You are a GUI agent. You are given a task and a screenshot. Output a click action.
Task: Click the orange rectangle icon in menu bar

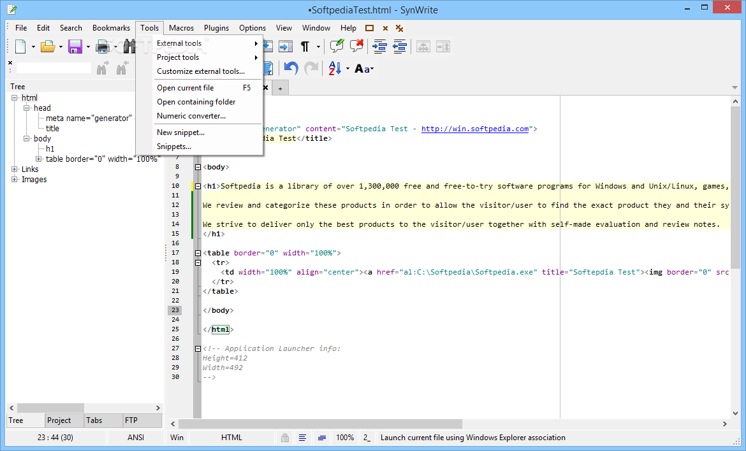point(369,28)
